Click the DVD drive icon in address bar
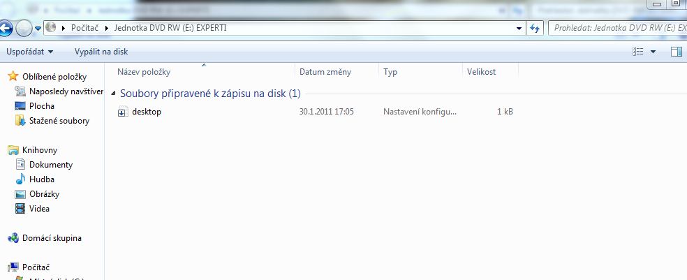This screenshot has height=280, width=687. point(51,28)
